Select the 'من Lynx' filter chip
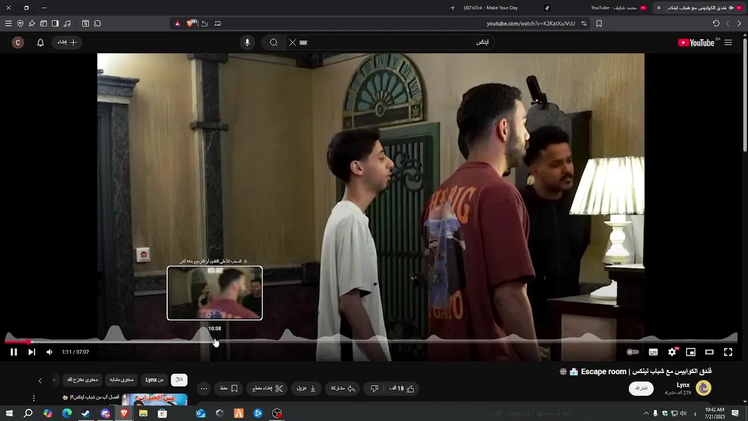This screenshot has width=748, height=421. click(x=154, y=379)
